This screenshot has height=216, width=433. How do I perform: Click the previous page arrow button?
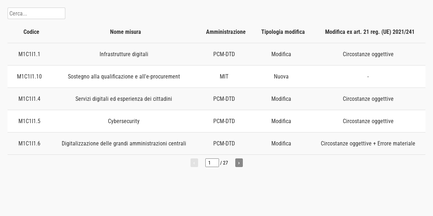click(194, 163)
